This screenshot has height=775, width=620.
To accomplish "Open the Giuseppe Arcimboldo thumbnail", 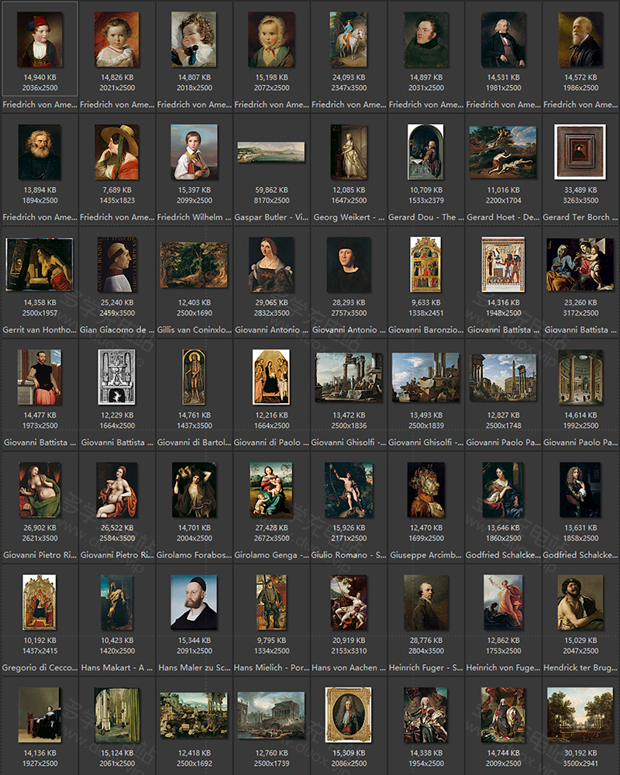I will [x=425, y=490].
